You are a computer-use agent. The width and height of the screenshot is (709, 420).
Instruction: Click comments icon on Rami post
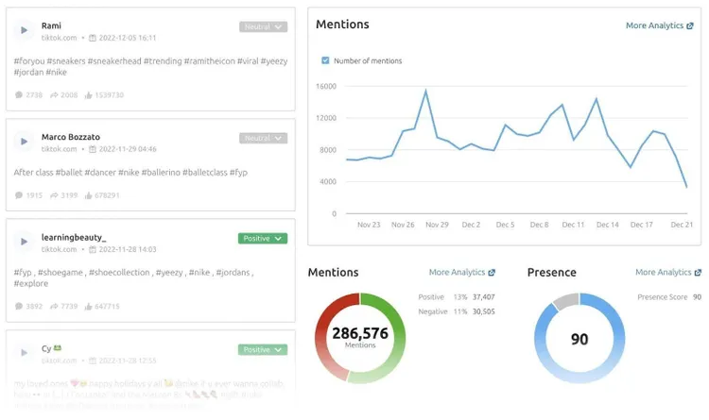point(19,94)
